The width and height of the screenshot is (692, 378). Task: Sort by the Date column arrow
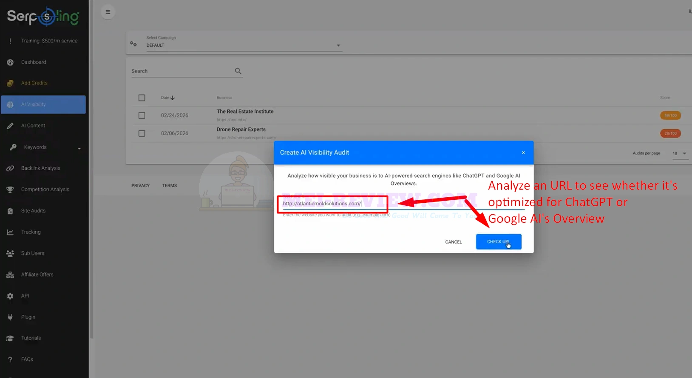173,98
